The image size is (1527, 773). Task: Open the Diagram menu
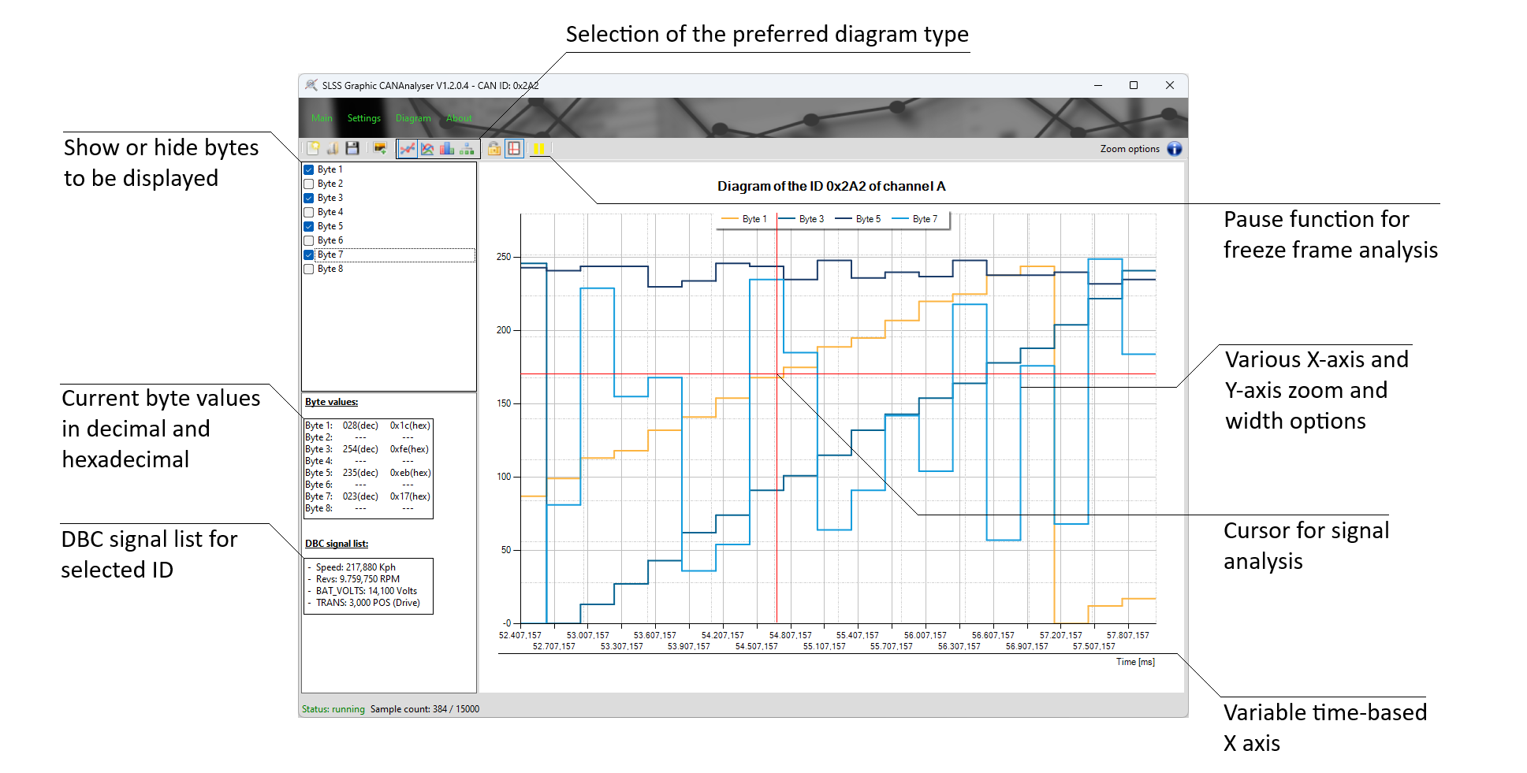pos(413,118)
